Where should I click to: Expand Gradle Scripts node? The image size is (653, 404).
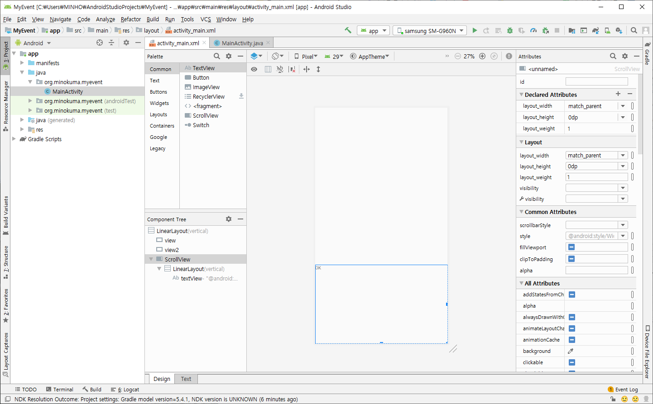coord(14,139)
